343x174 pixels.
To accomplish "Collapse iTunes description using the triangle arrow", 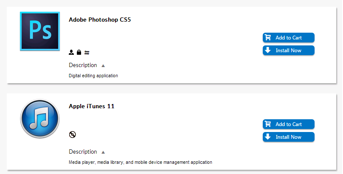I will pyautogui.click(x=103, y=152).
